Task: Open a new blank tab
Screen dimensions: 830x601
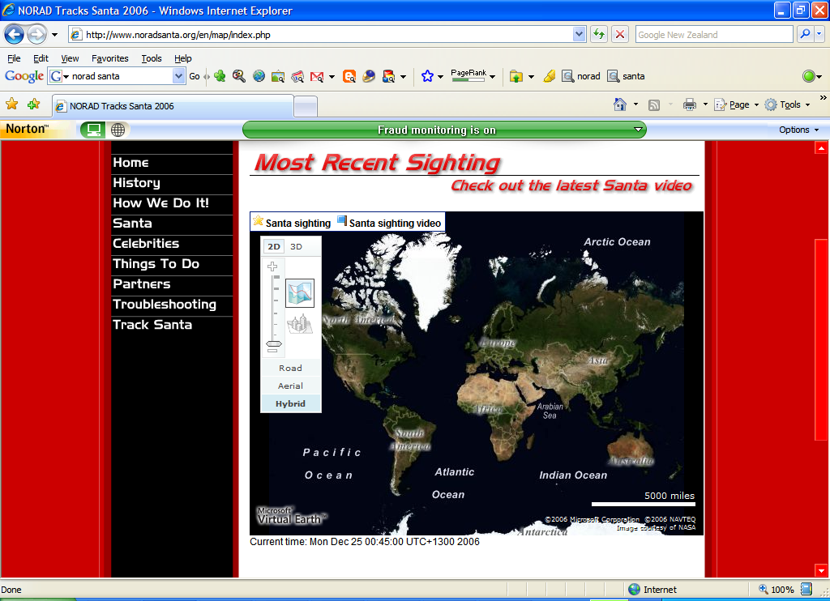Action: click(306, 106)
